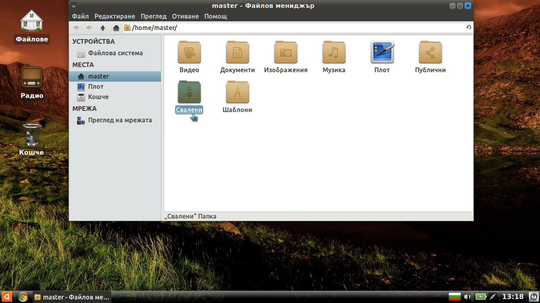Click the МРЕЖА sidebar heading
This screenshot has width=540, height=303.
pos(85,108)
